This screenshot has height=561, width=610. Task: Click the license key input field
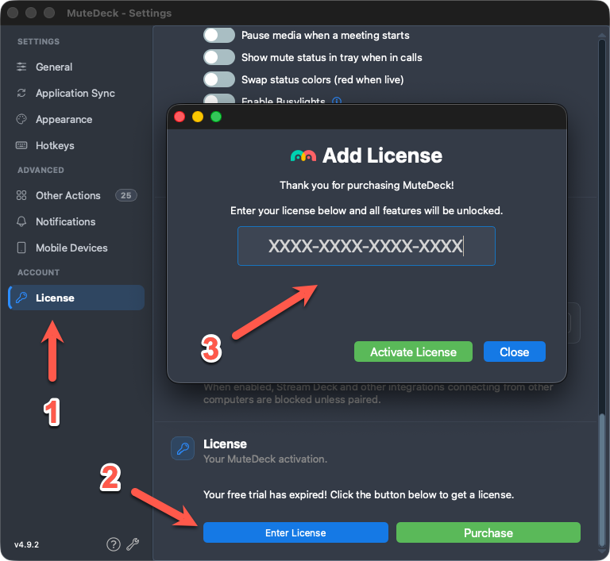[366, 246]
